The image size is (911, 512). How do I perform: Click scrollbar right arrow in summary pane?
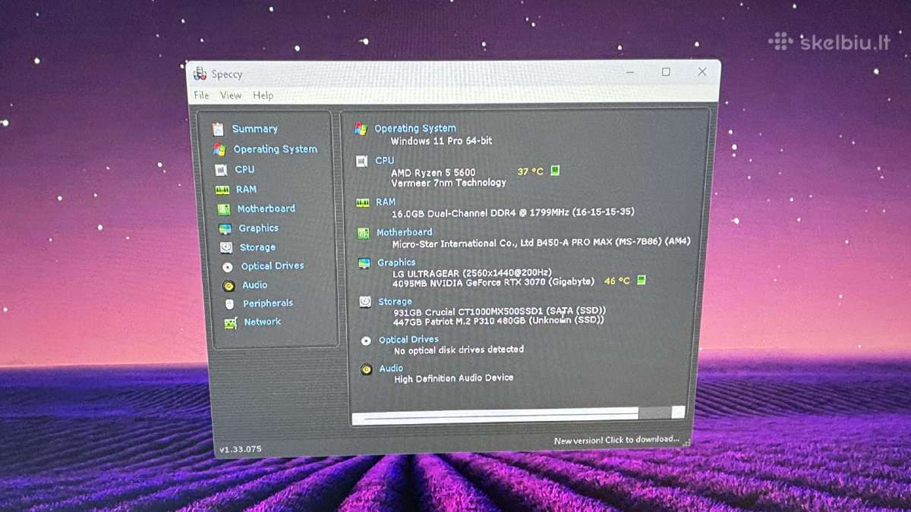pos(678,413)
